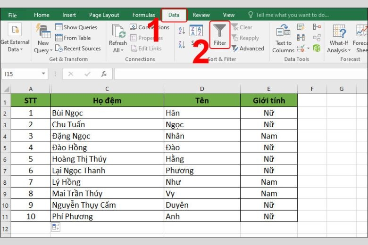This screenshot has width=368, height=245.
Task: Click Tell me what you want lightbulb
Action: [x=251, y=15]
